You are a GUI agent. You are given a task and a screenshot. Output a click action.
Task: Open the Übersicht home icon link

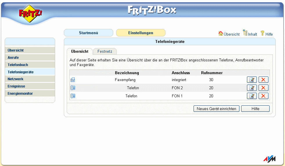coord(229,34)
